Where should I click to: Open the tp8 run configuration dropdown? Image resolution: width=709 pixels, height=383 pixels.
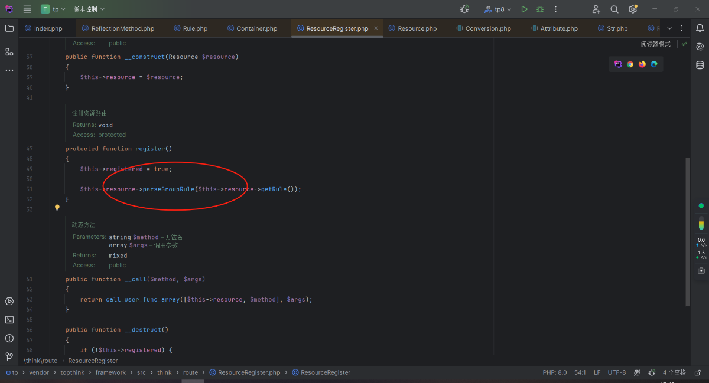tap(502, 9)
